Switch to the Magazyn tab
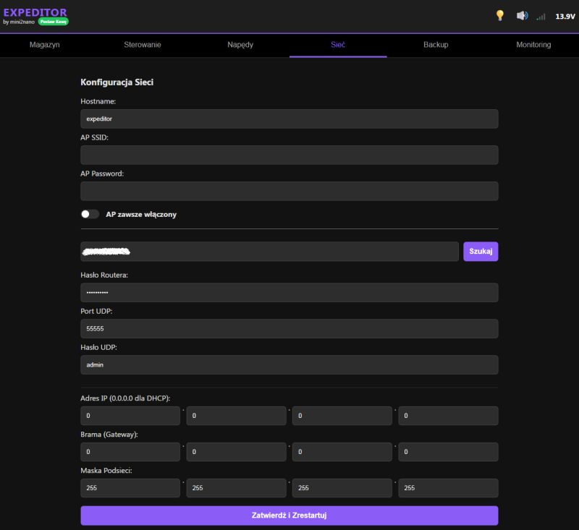Image resolution: width=579 pixels, height=530 pixels. (x=43, y=44)
